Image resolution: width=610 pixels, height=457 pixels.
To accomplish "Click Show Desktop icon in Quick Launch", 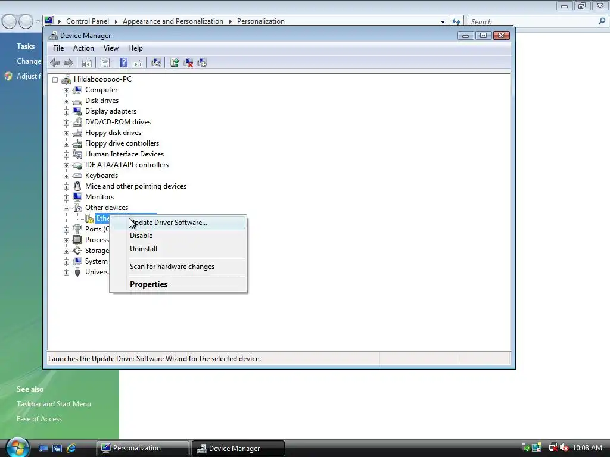I will point(43,448).
